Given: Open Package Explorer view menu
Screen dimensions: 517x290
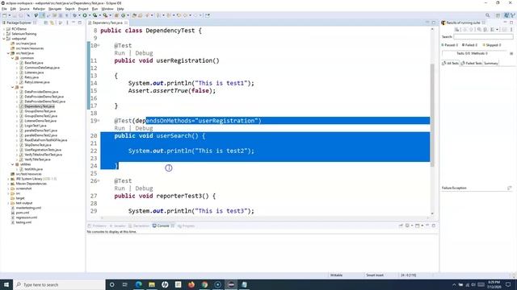Looking at the screenshot, I should (x=67, y=23).
